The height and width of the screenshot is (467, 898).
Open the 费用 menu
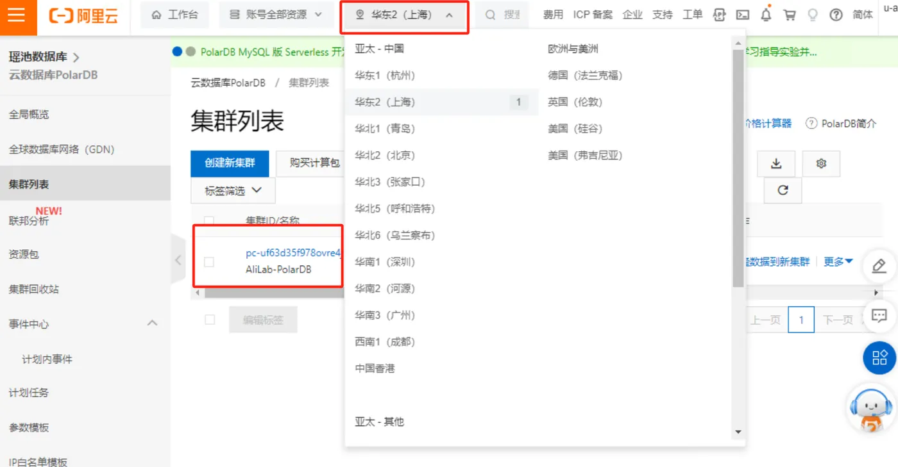pyautogui.click(x=553, y=15)
